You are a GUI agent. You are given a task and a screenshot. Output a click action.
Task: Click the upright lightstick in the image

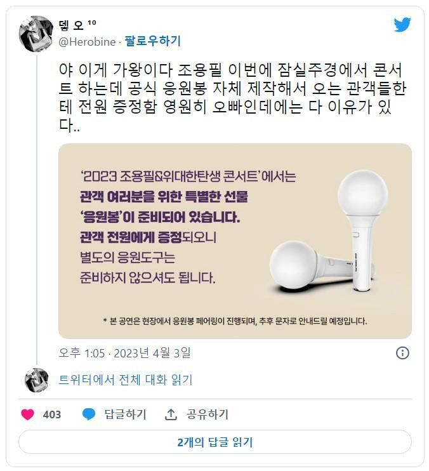click(362, 230)
